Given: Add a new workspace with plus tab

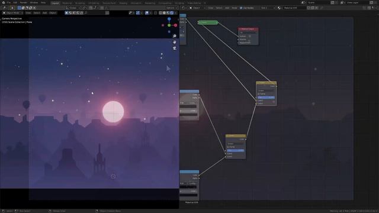Looking at the screenshot, I should [205, 3].
